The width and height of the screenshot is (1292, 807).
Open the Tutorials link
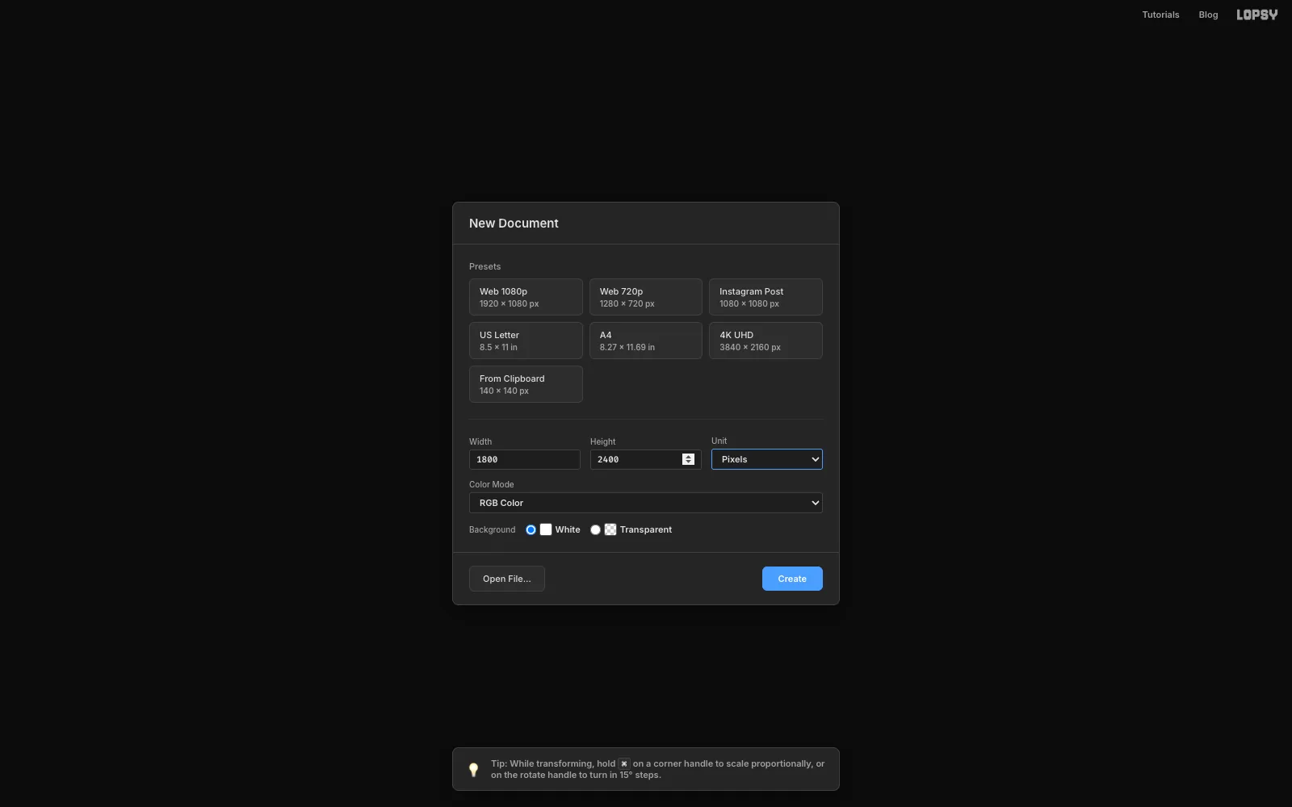(x=1160, y=15)
